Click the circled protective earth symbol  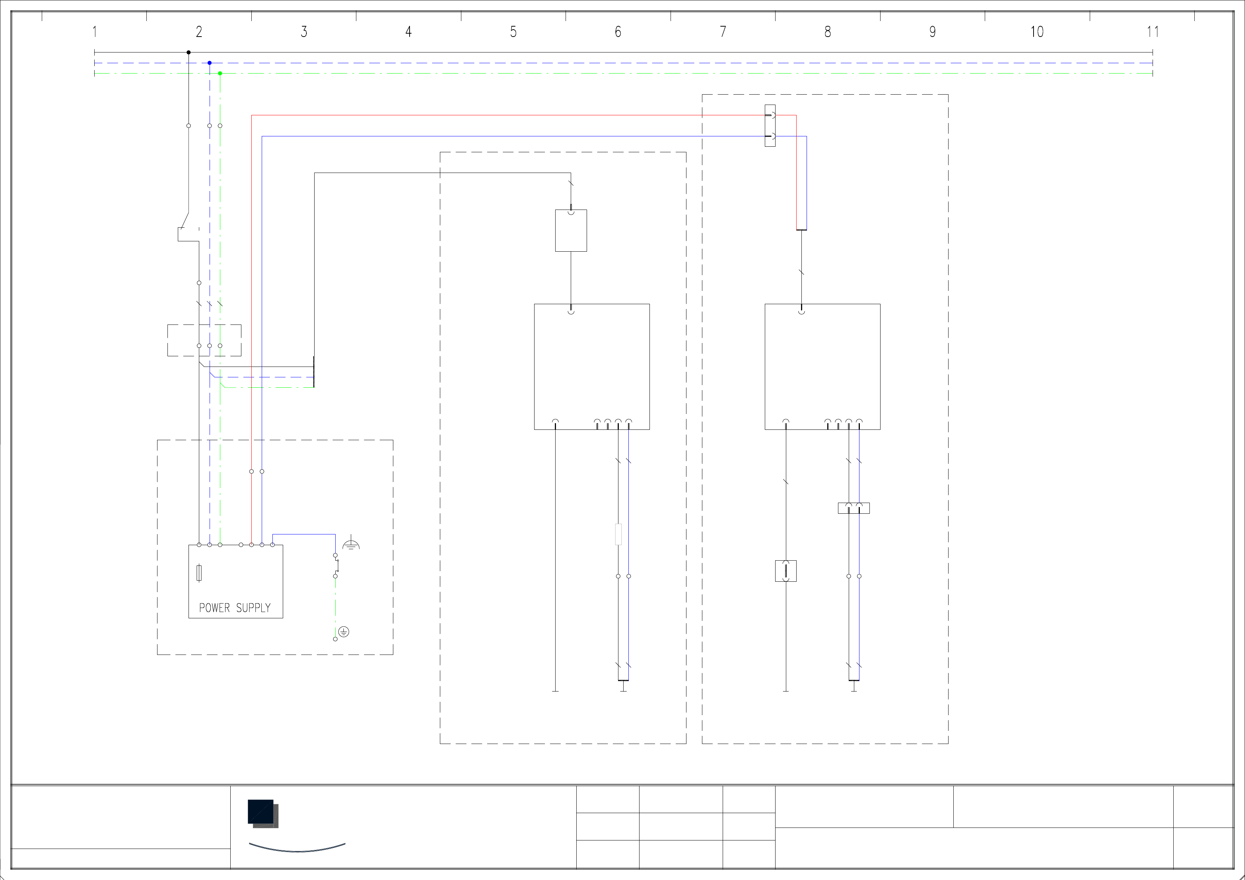pos(344,632)
